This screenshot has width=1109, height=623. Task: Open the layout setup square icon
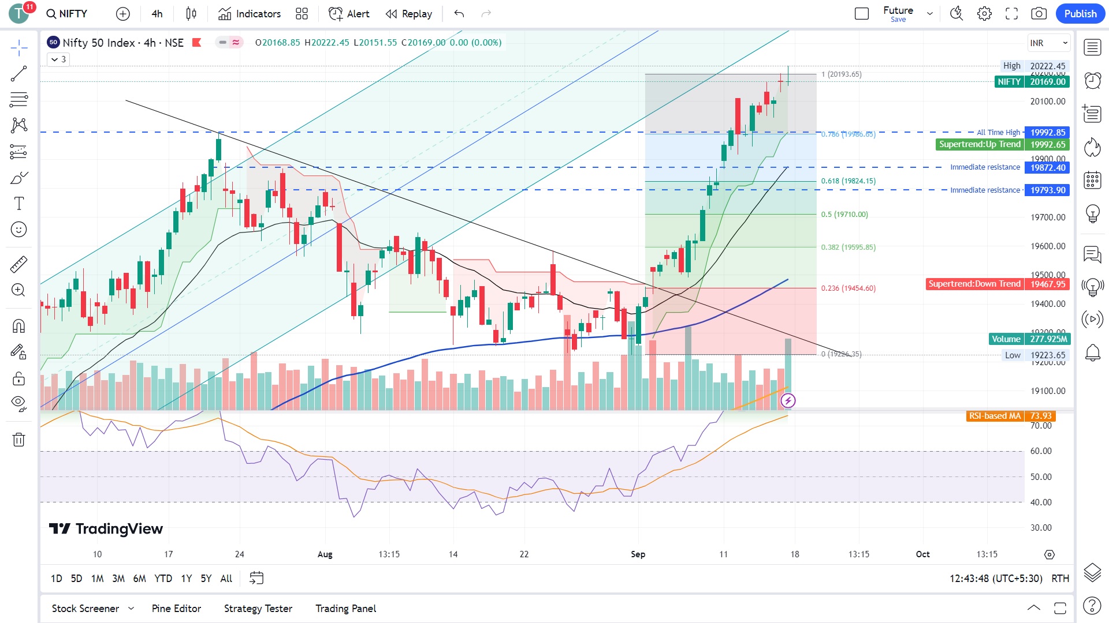pos(861,14)
